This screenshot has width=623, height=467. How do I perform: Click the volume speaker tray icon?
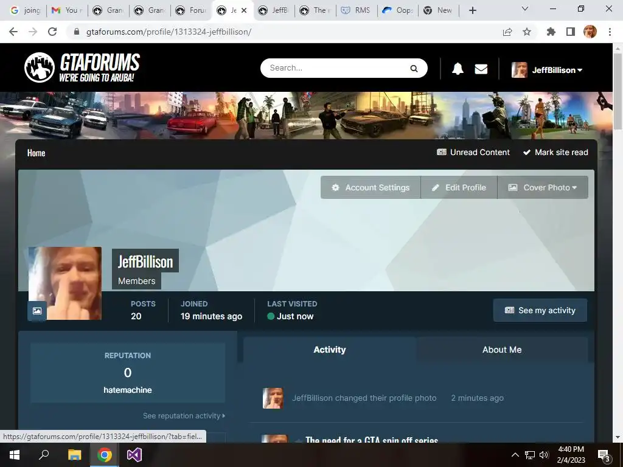544,455
